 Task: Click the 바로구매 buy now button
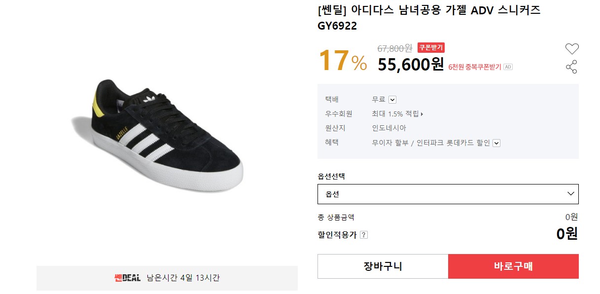point(513,266)
